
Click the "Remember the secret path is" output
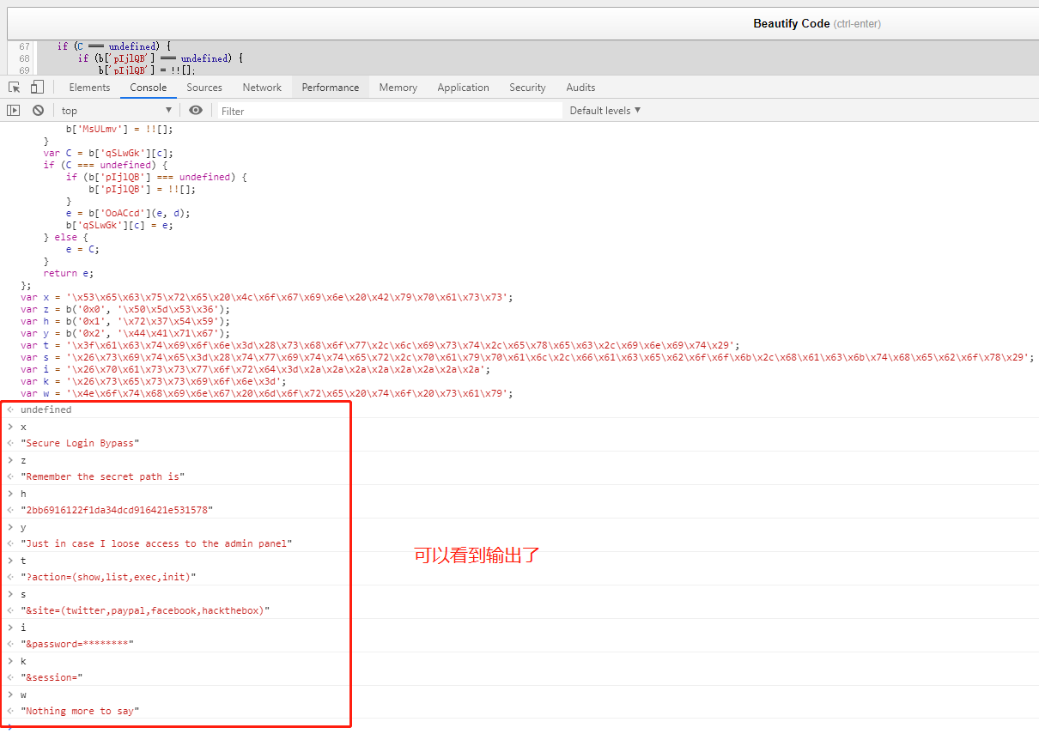(x=102, y=476)
